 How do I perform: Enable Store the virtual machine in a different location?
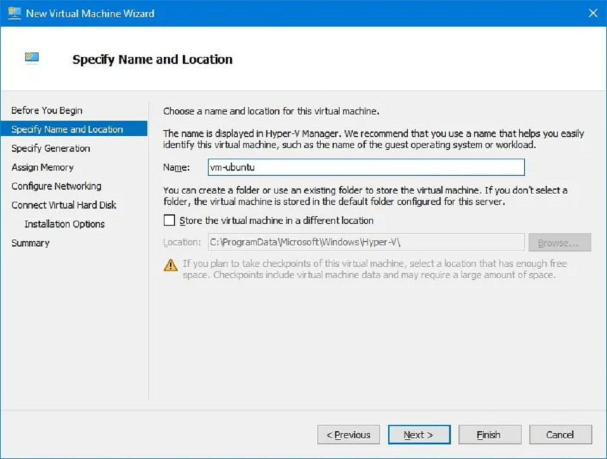pos(169,220)
